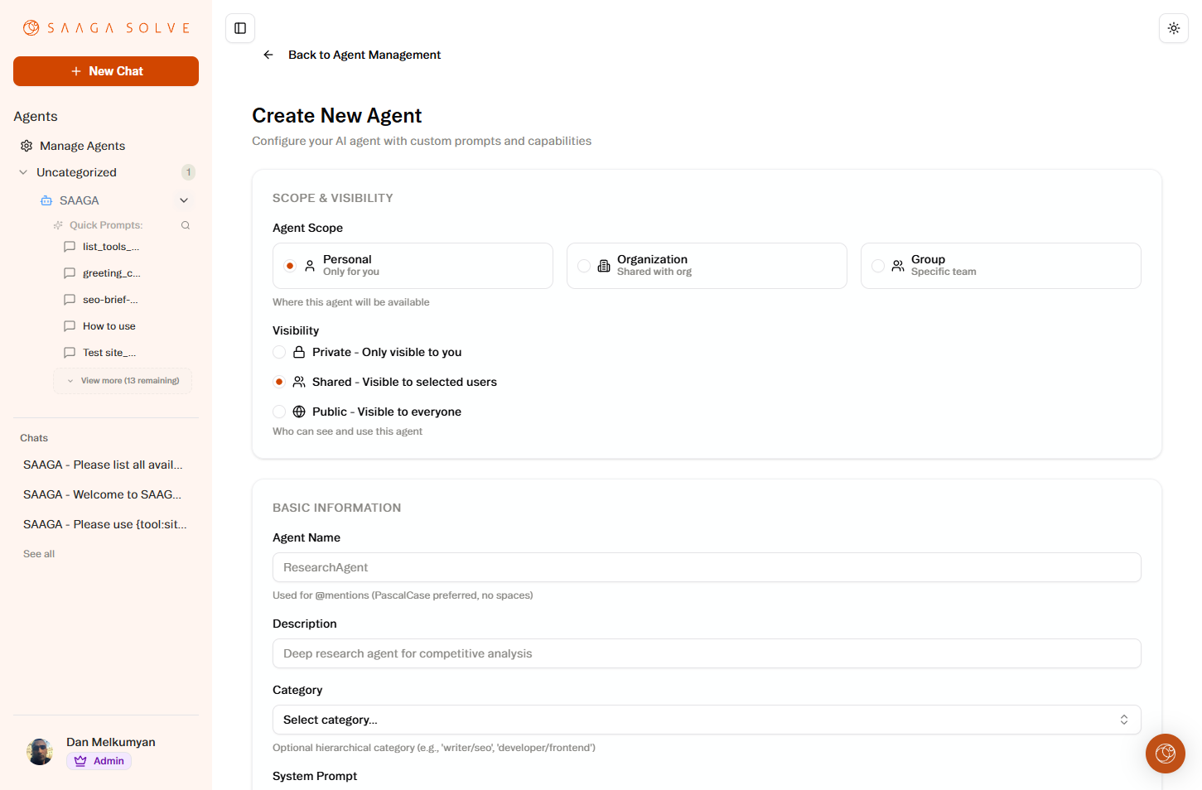Click the SAAGA SOLVE logo

105,26
